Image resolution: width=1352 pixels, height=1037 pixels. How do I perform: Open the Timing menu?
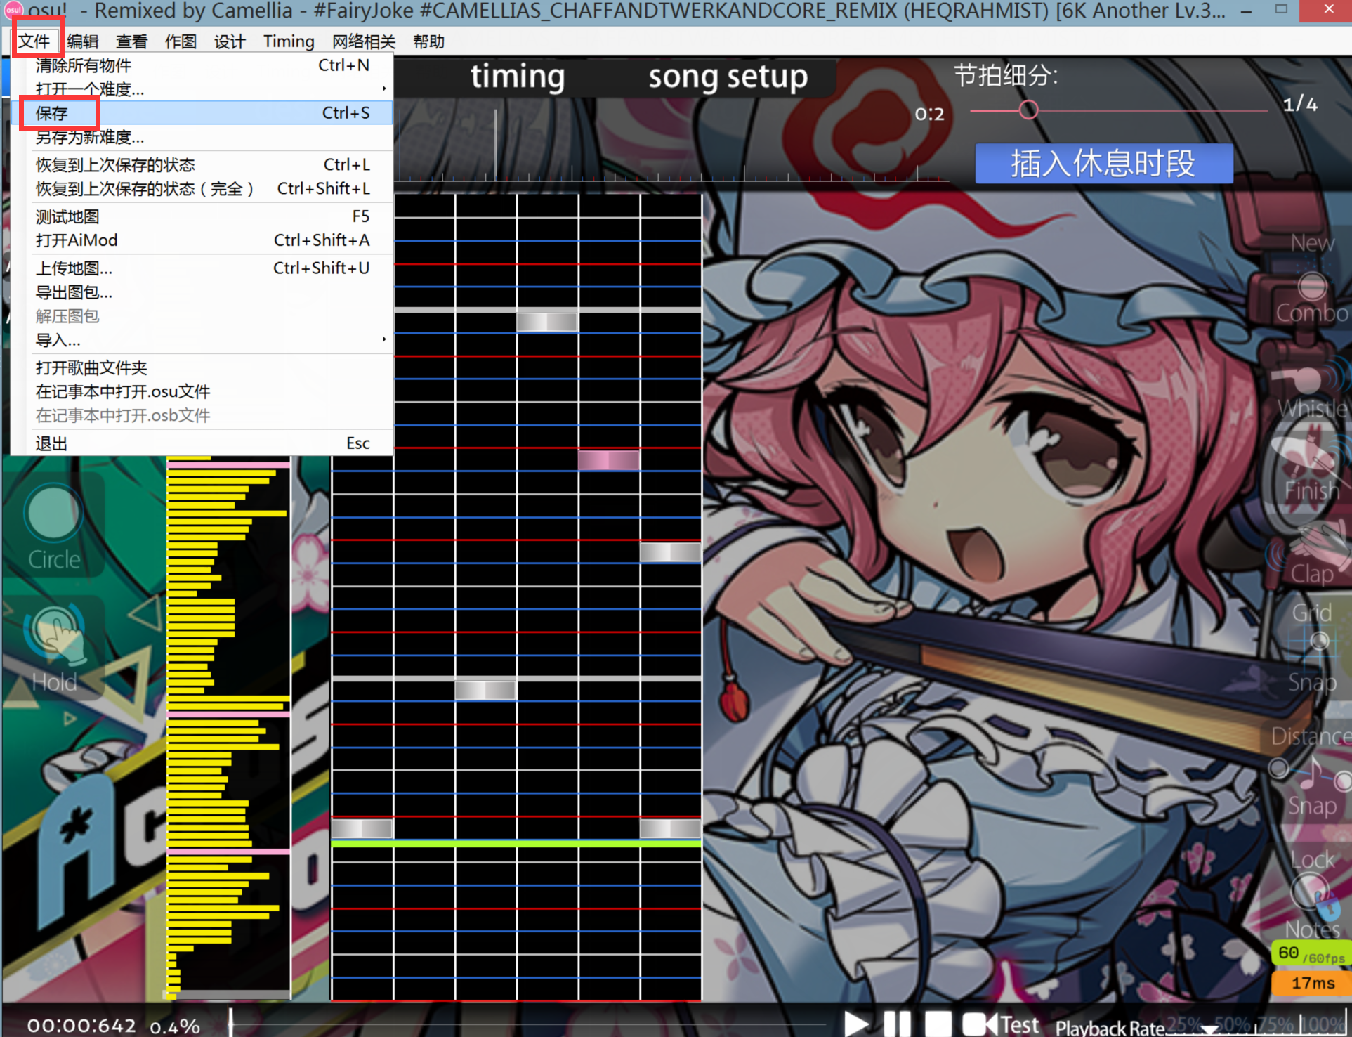pyautogui.click(x=289, y=41)
